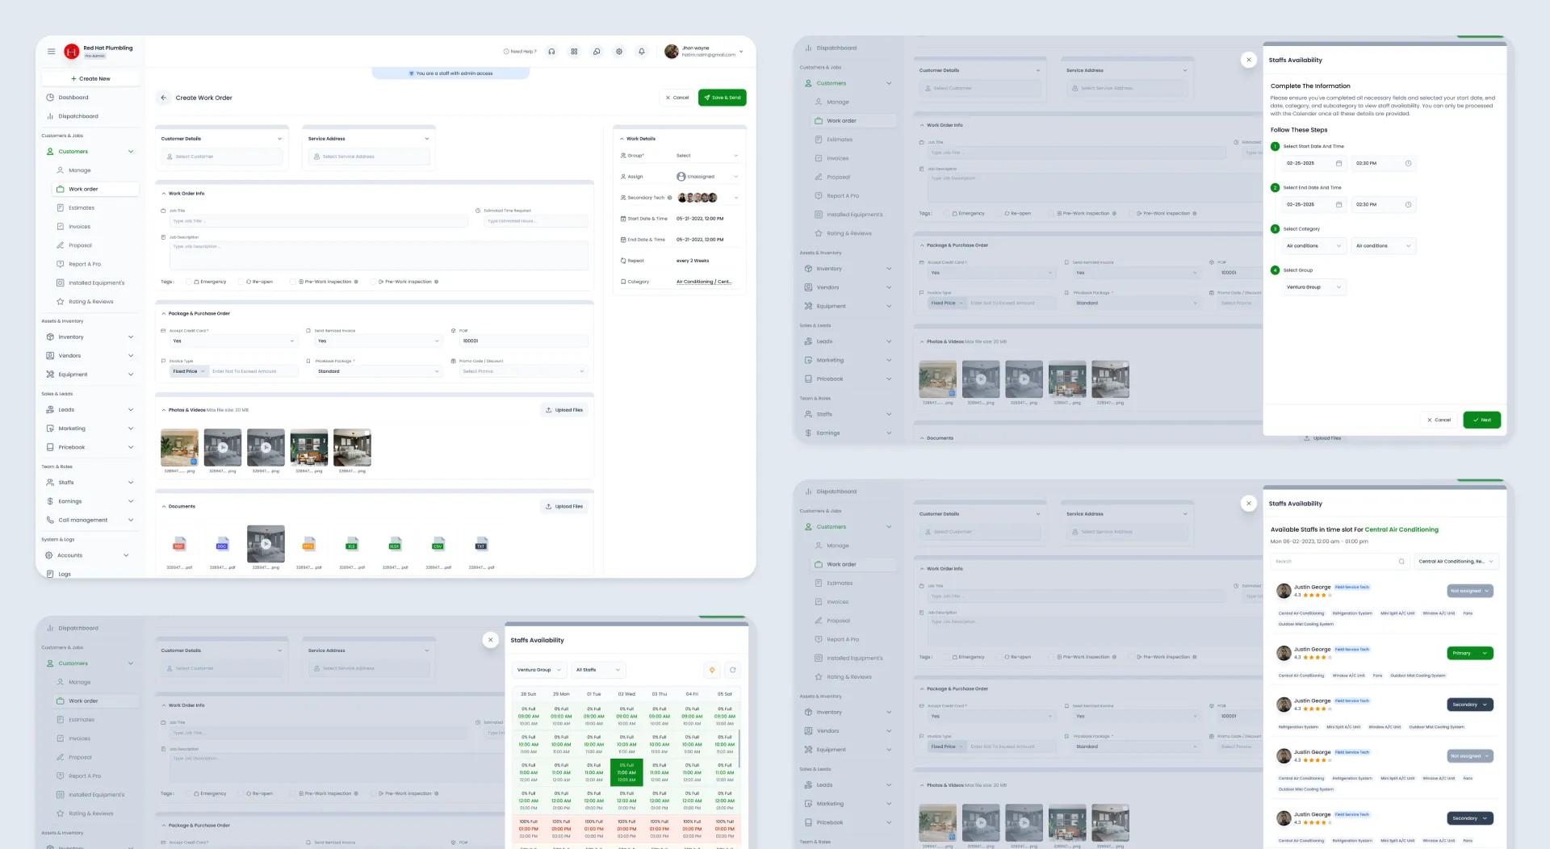Viewport: 1550px width, 849px height.
Task: Click the chat icon left of the gear
Action: click(597, 52)
